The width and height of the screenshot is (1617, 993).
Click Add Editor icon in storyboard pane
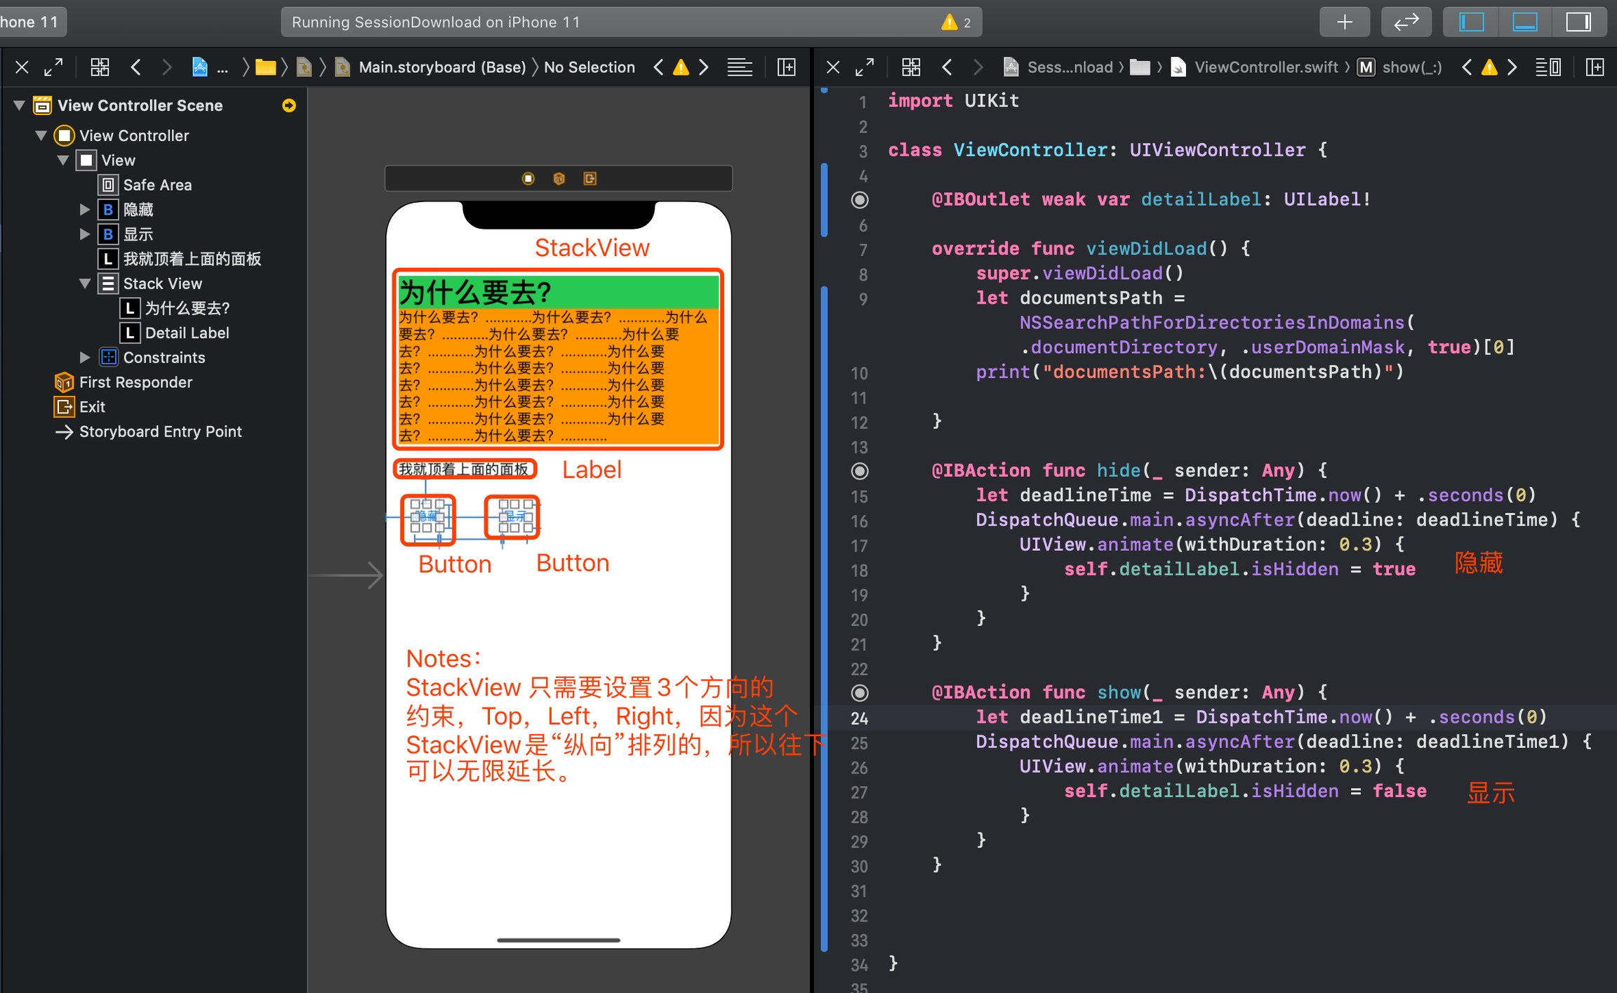tap(787, 67)
